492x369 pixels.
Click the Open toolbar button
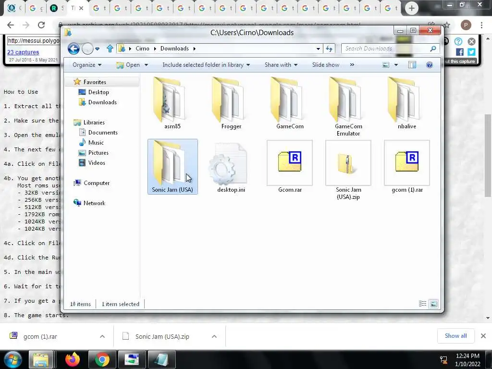coord(128,65)
